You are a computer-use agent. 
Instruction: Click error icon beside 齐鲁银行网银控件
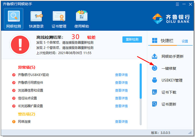[14, 83]
